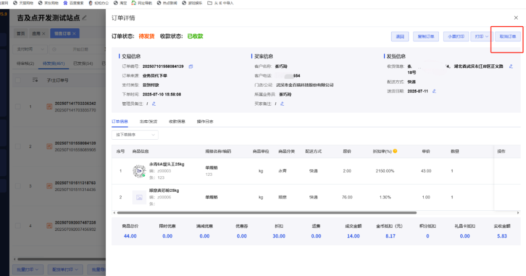526x276 pixels.
Task: Switch to the 收款信息 tab
Action: 177,121
